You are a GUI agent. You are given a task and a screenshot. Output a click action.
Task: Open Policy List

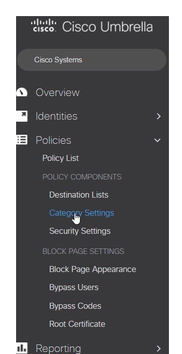[60, 158]
